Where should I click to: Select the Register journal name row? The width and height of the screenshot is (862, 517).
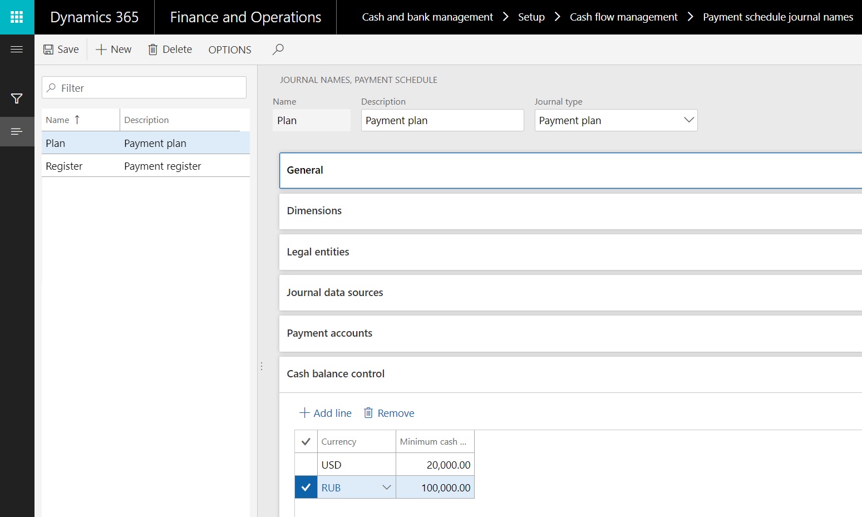[64, 166]
